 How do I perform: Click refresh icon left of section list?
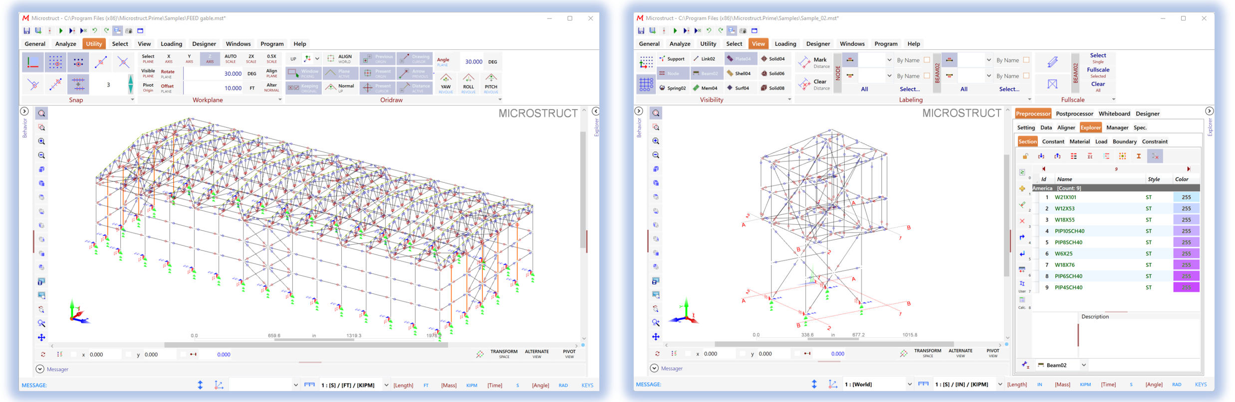[1022, 172]
